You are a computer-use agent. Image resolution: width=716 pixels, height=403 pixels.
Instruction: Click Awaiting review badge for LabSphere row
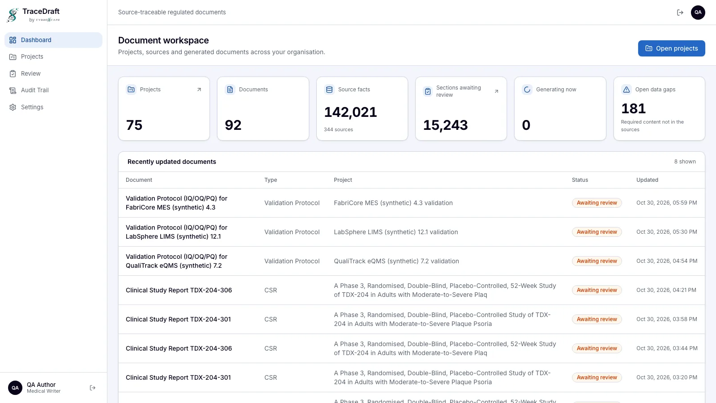pyautogui.click(x=597, y=232)
